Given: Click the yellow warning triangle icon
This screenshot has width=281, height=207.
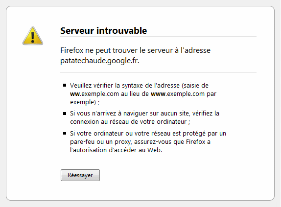Looking at the screenshot, I should (x=33, y=36).
